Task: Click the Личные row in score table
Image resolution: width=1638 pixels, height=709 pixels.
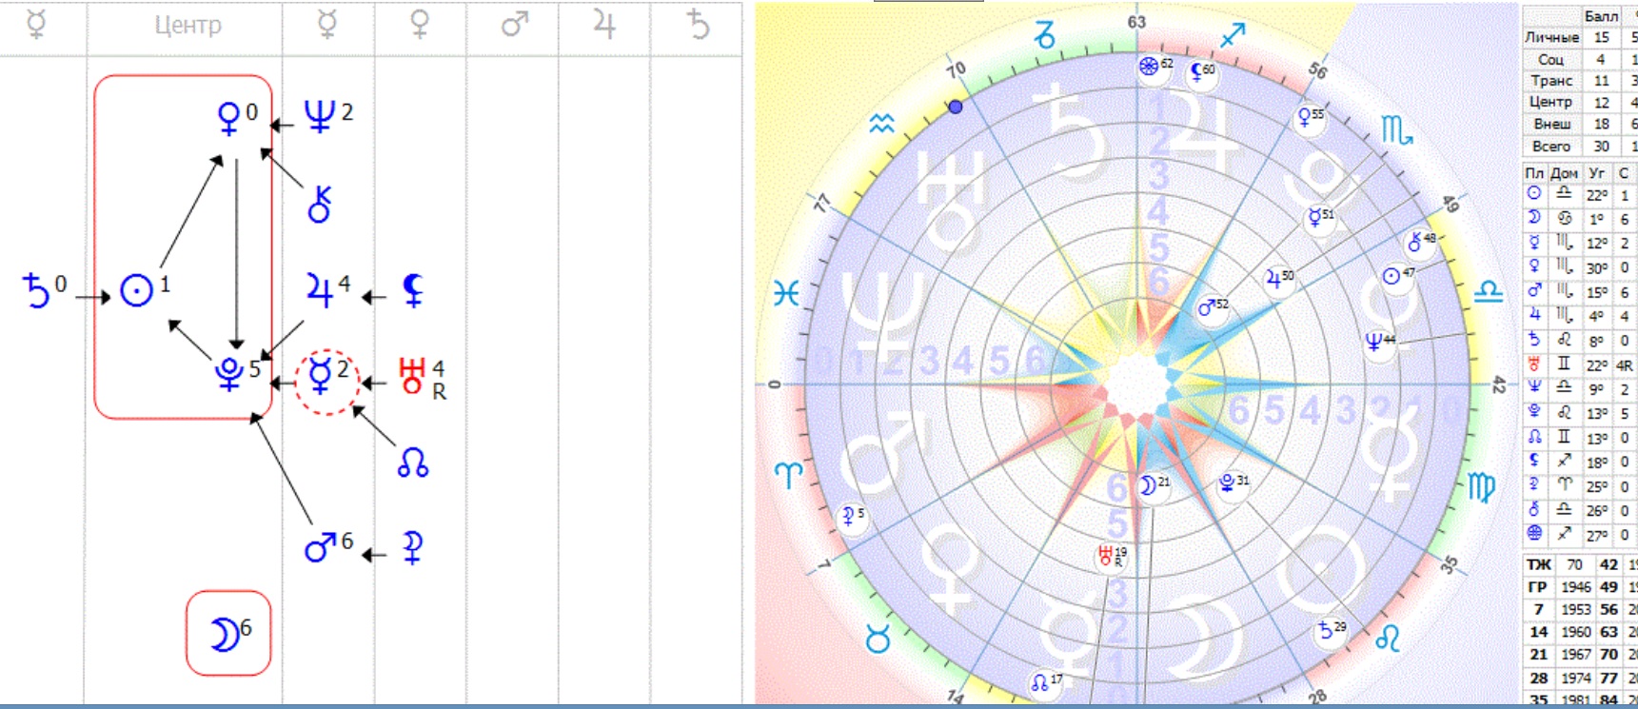Action: 1551,37
